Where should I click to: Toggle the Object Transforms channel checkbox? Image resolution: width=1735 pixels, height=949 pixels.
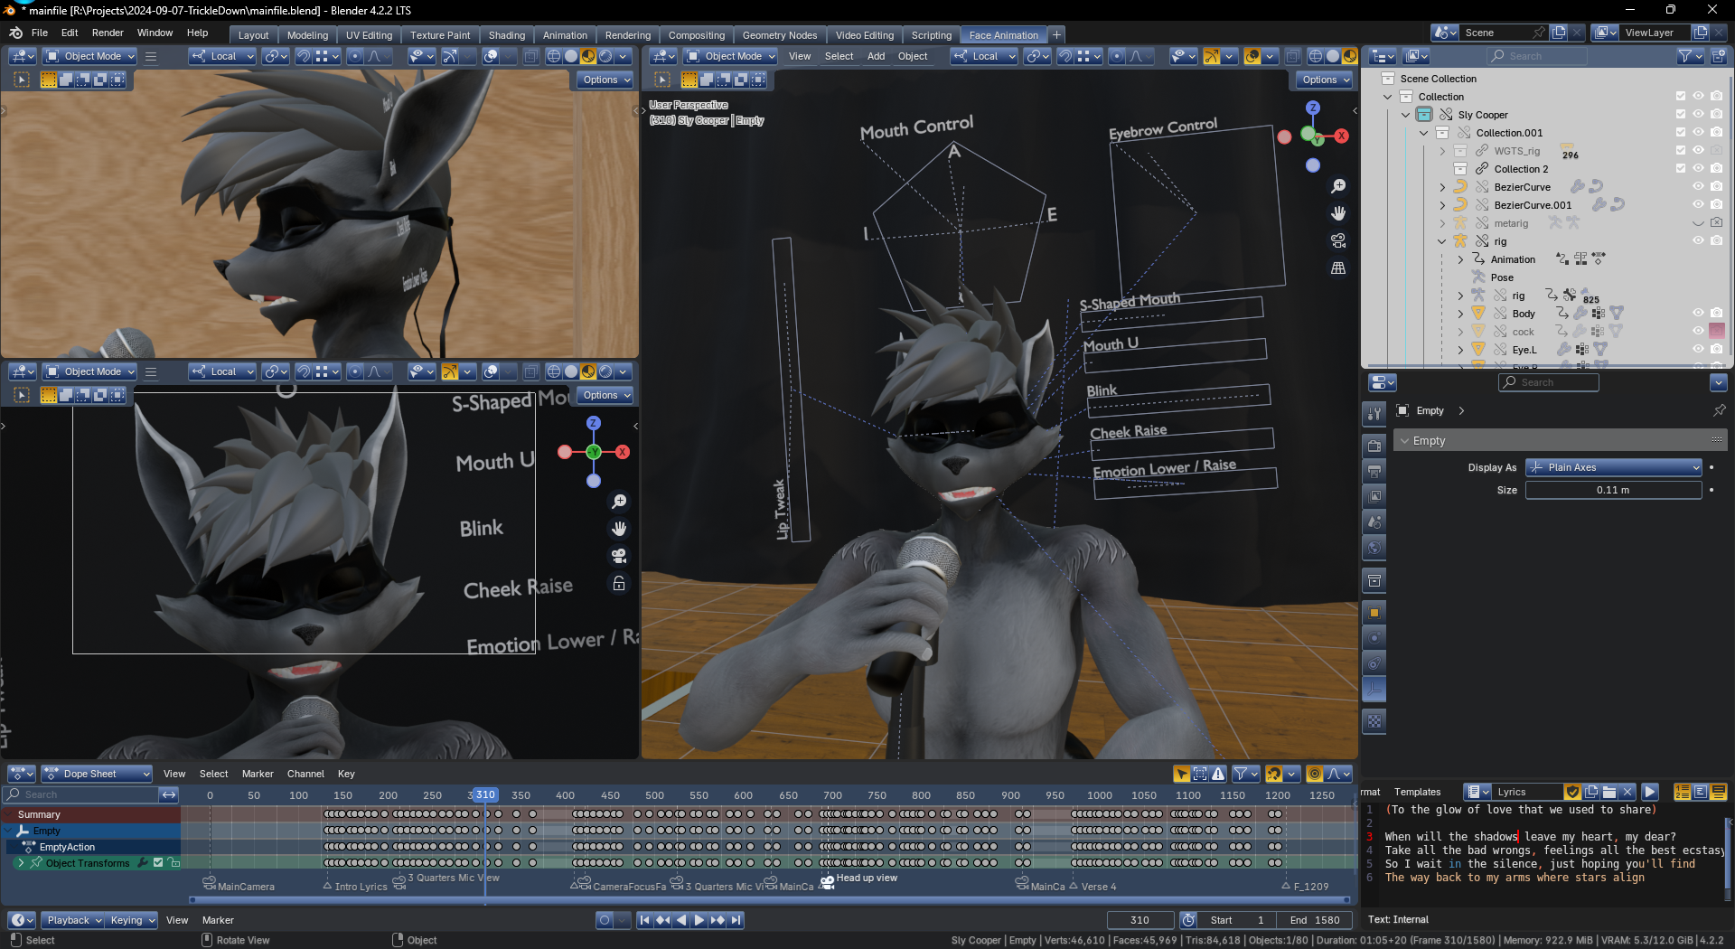(x=158, y=863)
